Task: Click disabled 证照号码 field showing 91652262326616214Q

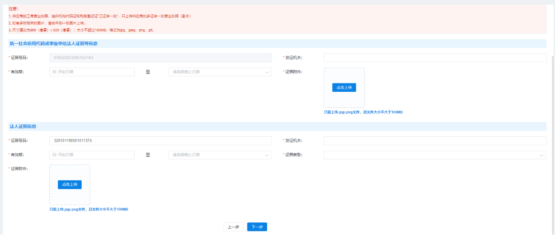Action: (x=160, y=58)
